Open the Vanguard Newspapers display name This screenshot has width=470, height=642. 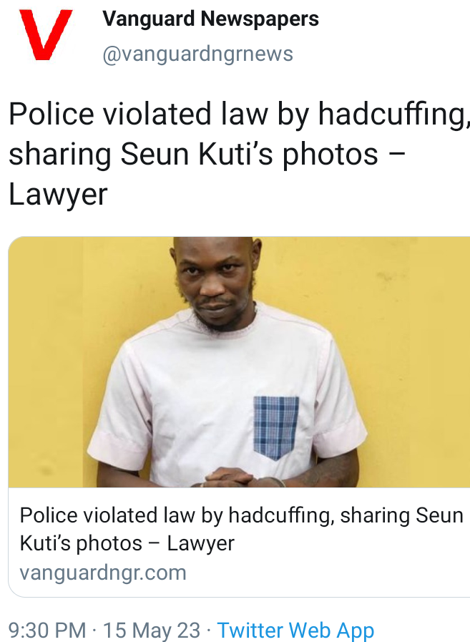click(210, 19)
